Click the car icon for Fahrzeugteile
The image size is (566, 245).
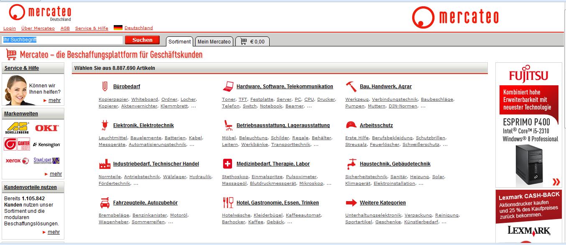click(105, 202)
